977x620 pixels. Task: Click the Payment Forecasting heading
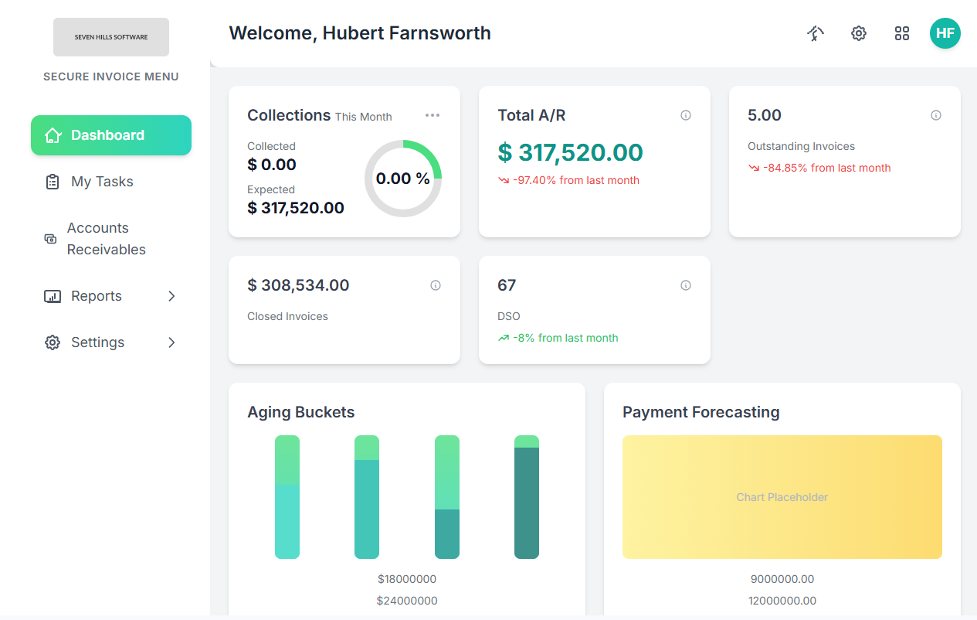click(701, 412)
